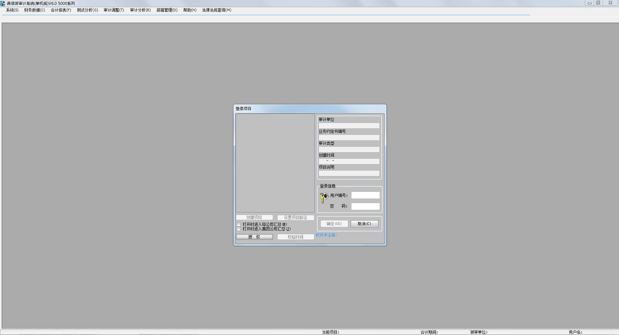Cancel the dialog with 取消 button
The height and width of the screenshot is (335, 619).
[x=364, y=224]
